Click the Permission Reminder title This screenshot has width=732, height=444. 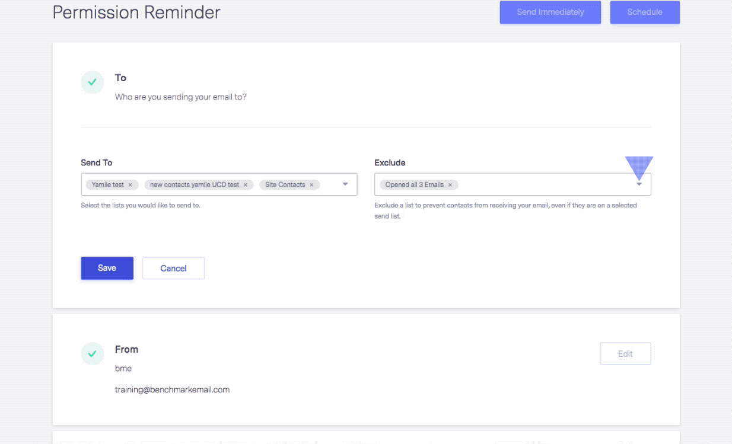coord(136,12)
